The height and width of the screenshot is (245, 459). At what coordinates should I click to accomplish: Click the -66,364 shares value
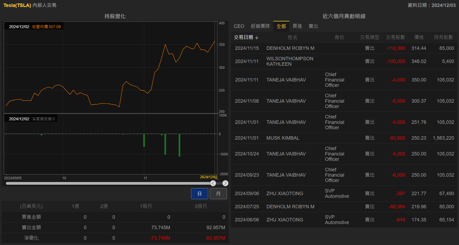tap(397, 207)
